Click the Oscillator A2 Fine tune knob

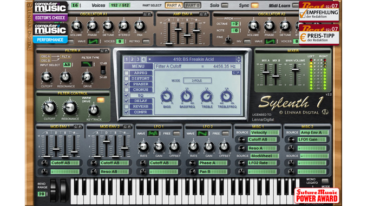pos(228,41)
